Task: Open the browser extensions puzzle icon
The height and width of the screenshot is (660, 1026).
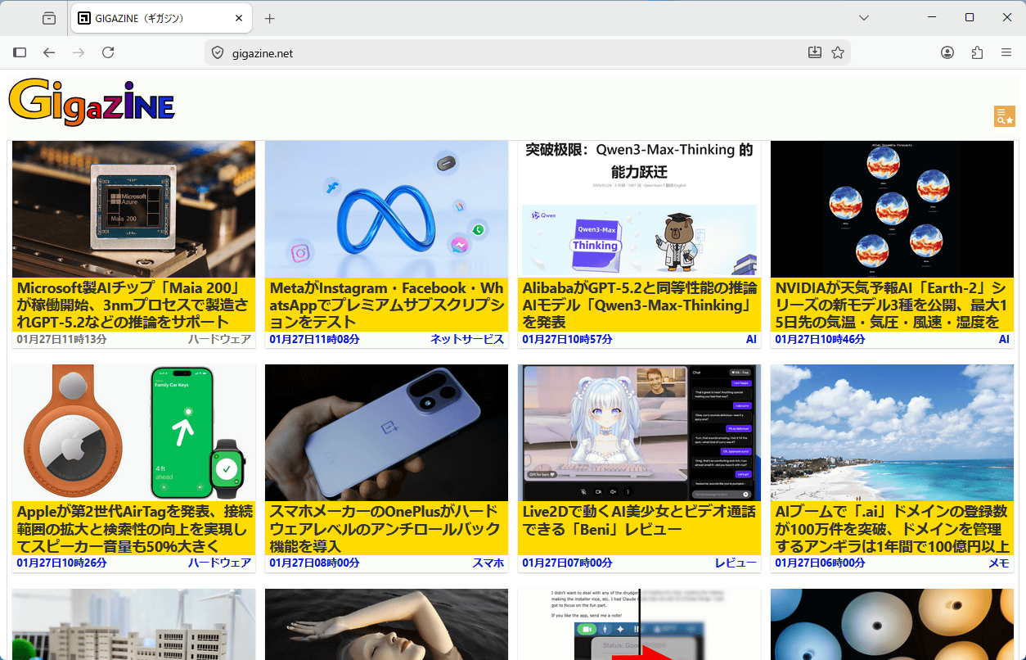Action: [x=977, y=52]
